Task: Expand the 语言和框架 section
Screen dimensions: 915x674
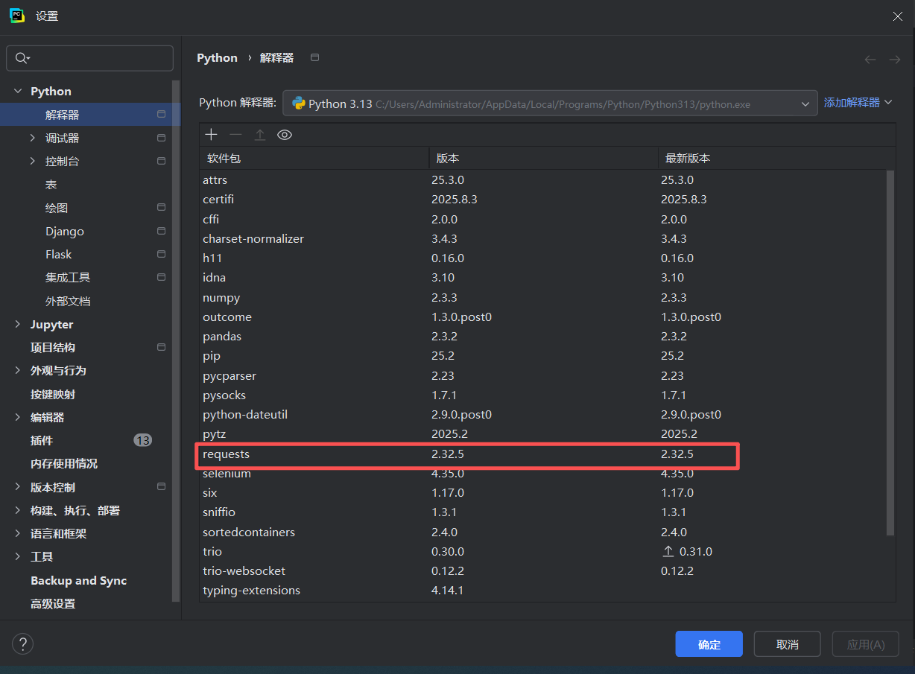Action: point(18,533)
